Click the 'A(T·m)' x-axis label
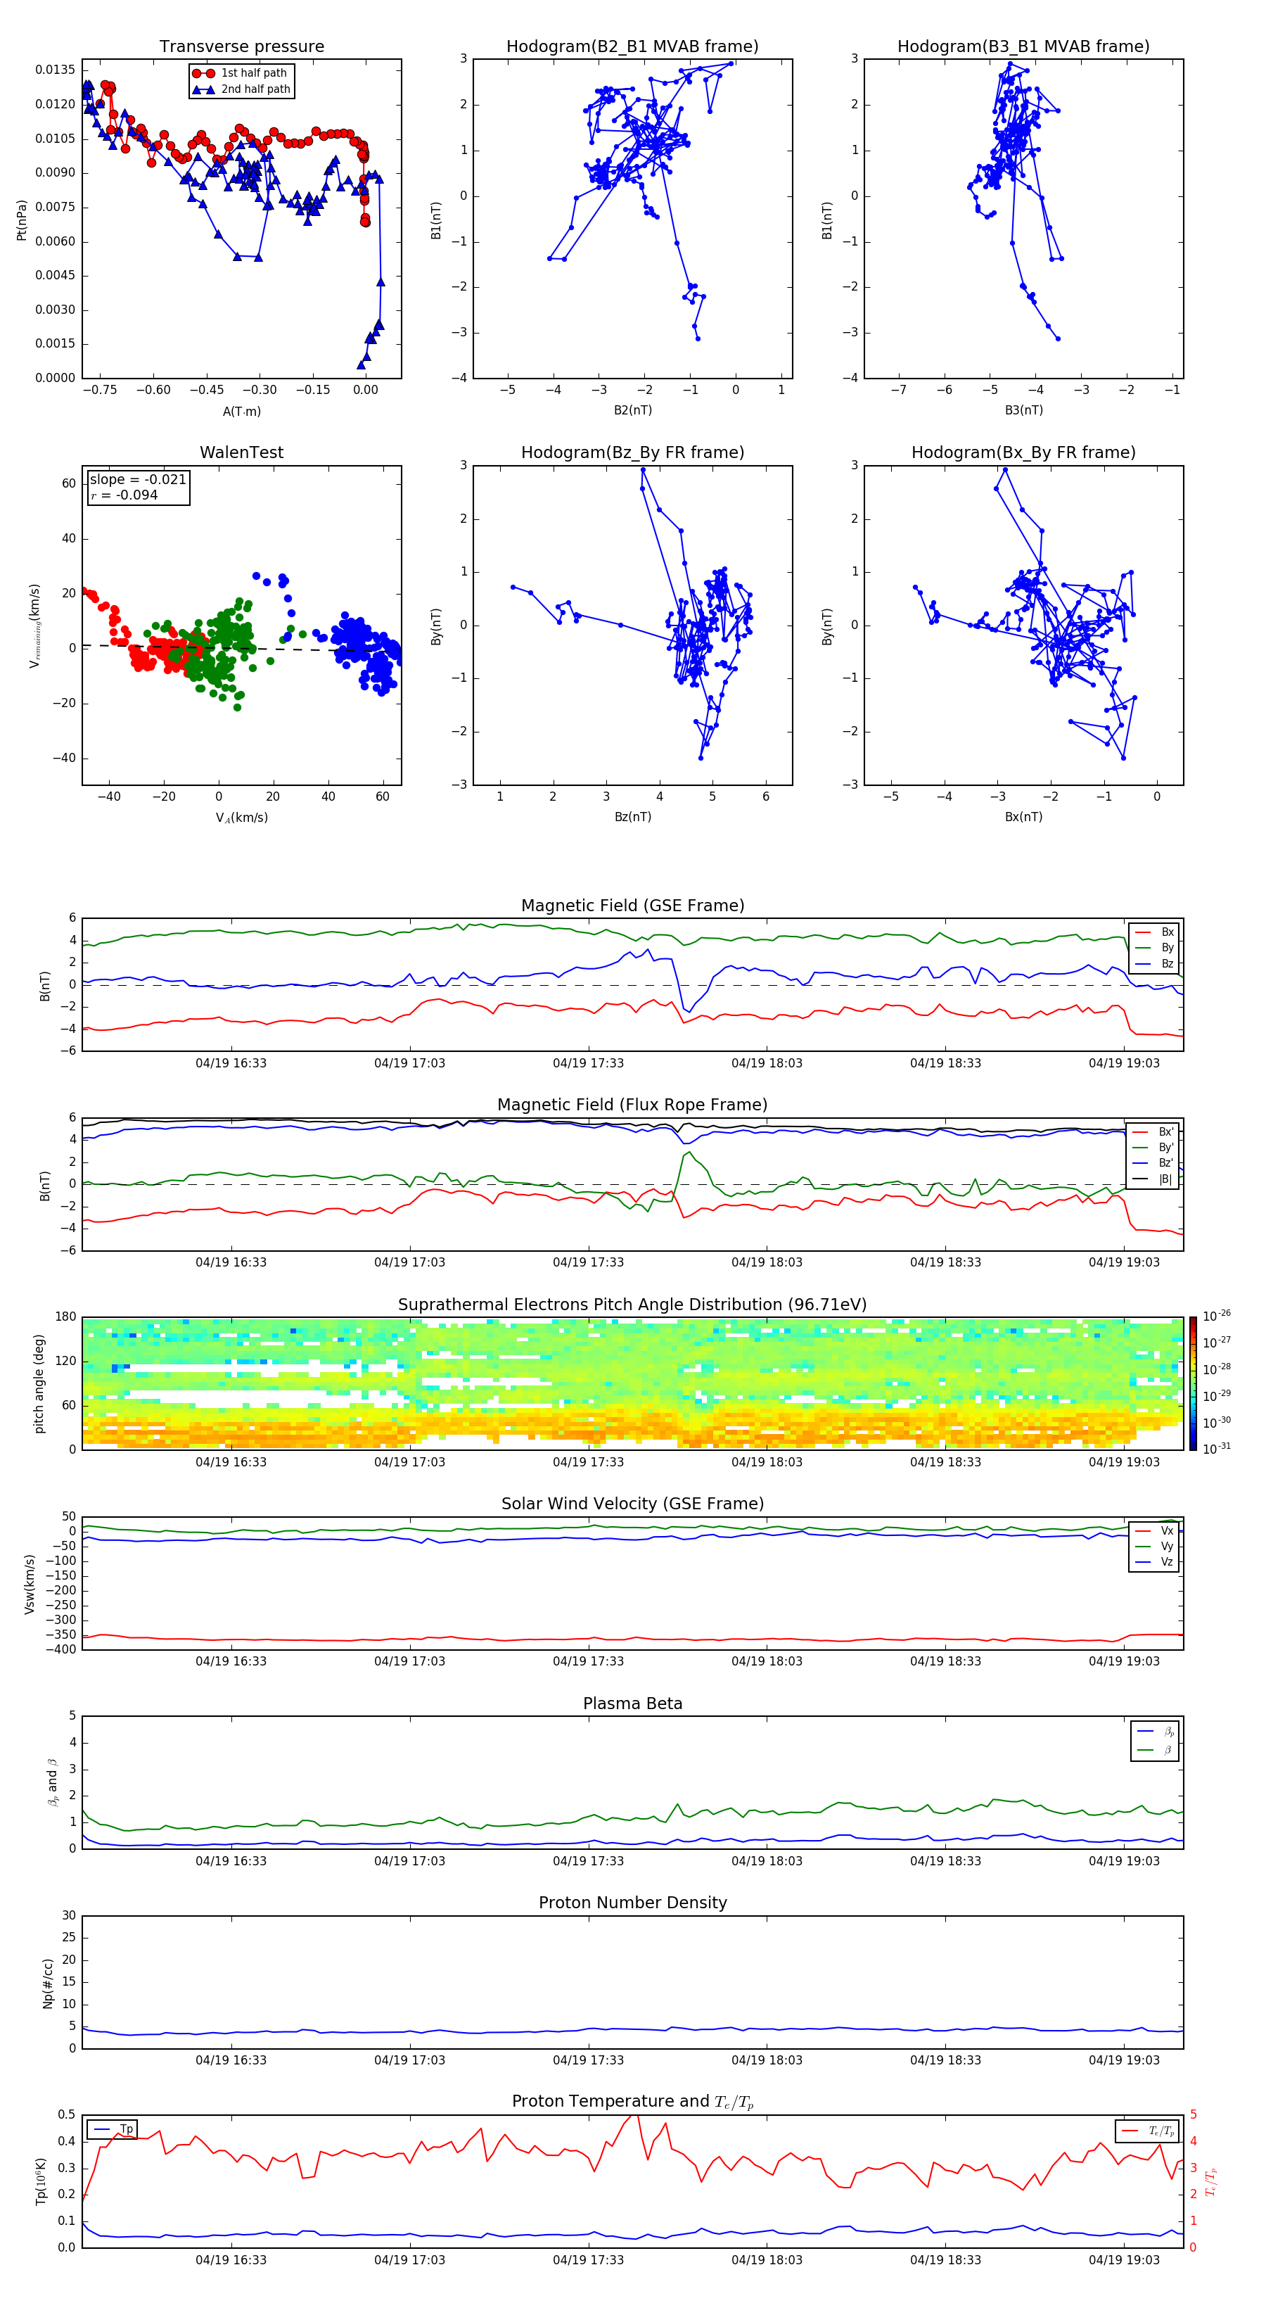Viewport: 1266px width, 2322px height. (241, 411)
